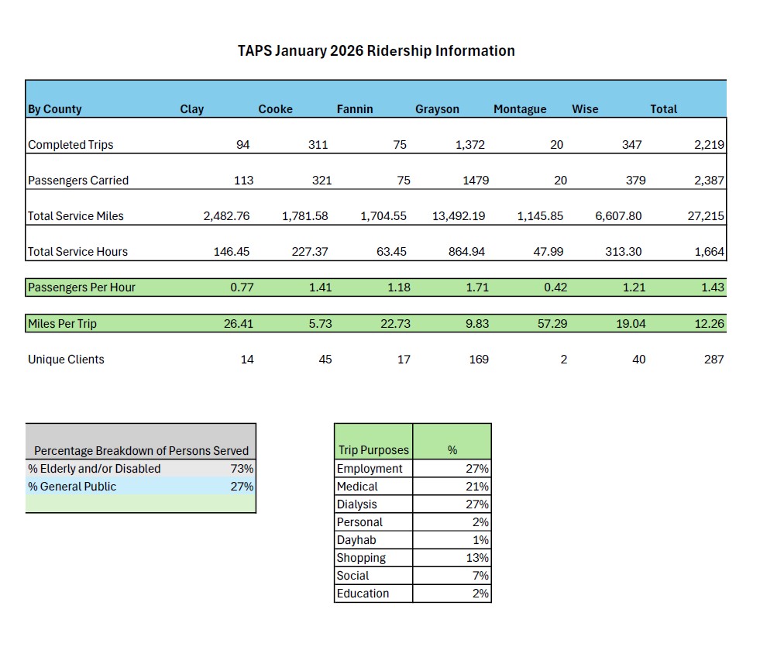The width and height of the screenshot is (760, 654).
Task: Select the General Public 27% value
Action: tap(242, 487)
